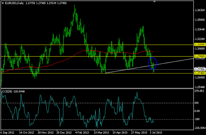206x135 pixels.
Task: Select the 1.31500 yellow price label
Action: click(199, 45)
